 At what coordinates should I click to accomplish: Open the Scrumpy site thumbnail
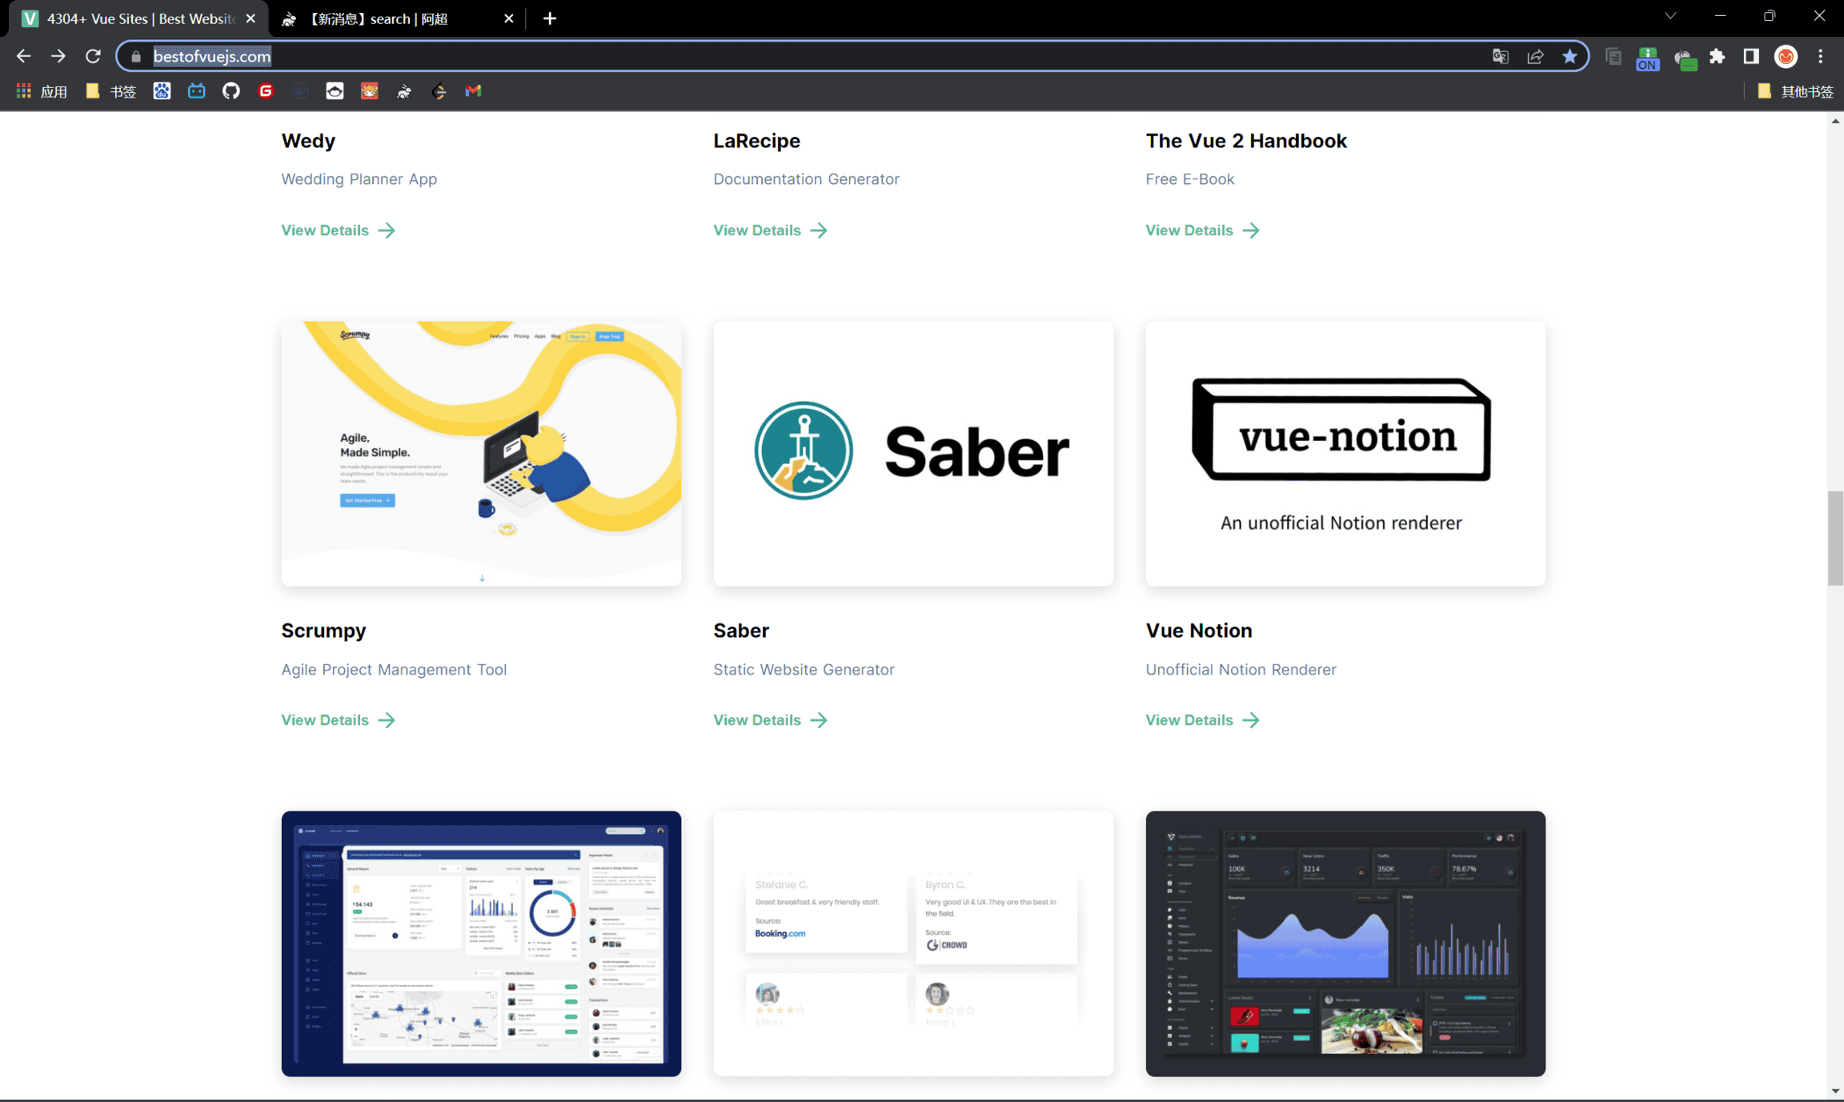[x=481, y=454]
